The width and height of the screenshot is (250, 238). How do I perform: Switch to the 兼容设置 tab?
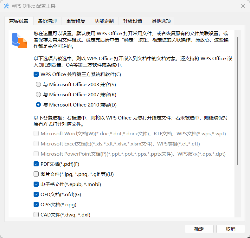click(19, 21)
